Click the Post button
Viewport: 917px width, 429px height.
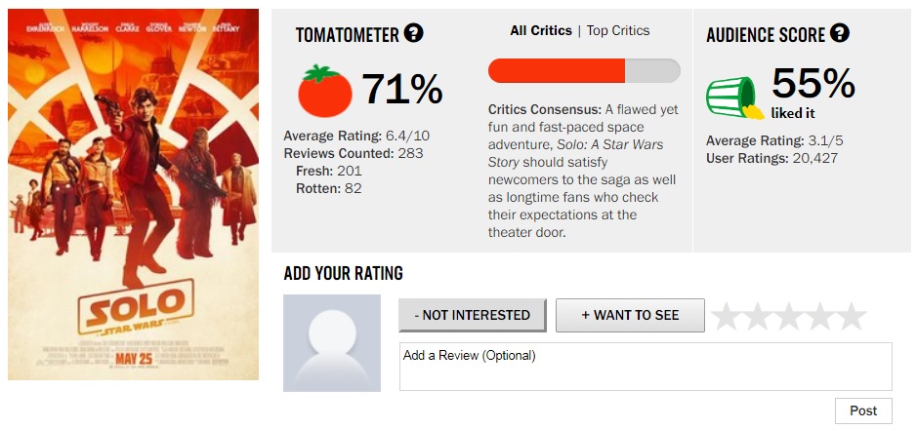(863, 410)
